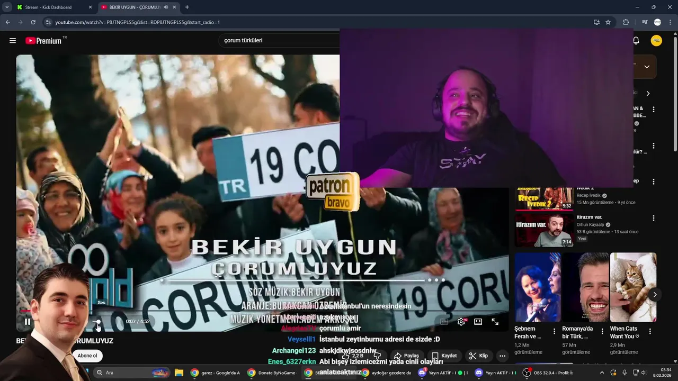
Task: Close the Kick Dashboard tab
Action: (90, 7)
